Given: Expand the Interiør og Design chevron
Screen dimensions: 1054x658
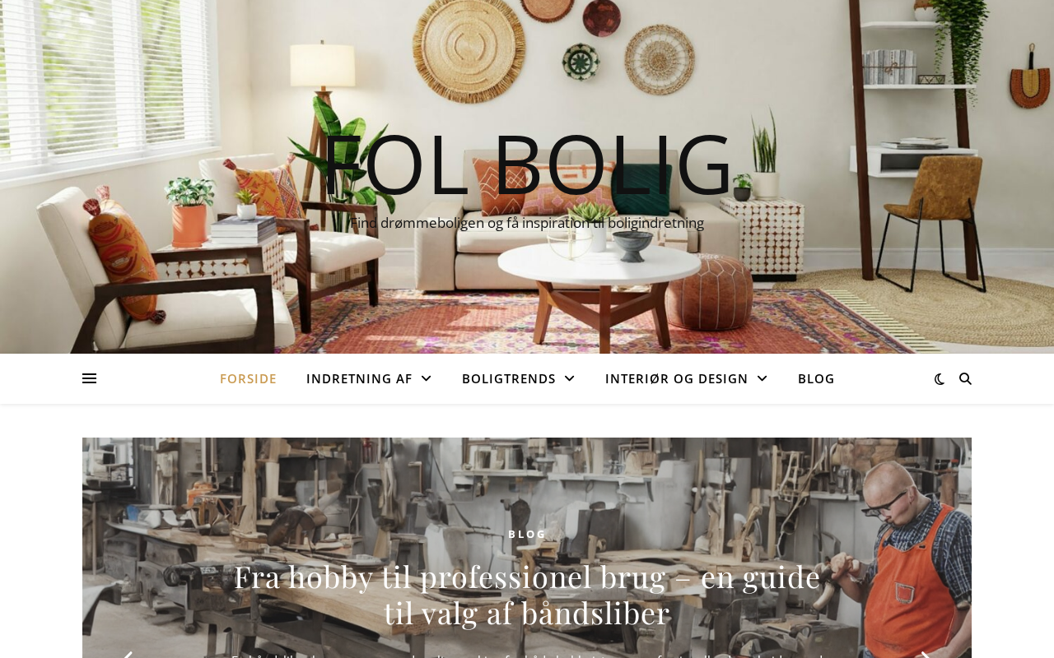Looking at the screenshot, I should (762, 378).
